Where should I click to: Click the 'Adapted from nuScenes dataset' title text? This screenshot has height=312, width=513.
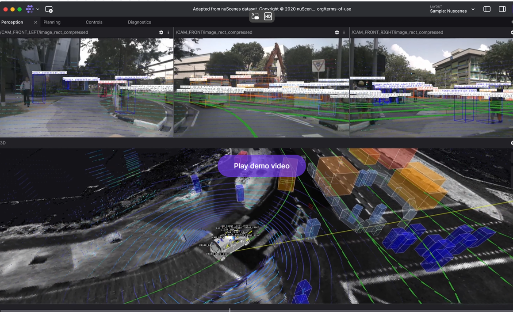272,9
